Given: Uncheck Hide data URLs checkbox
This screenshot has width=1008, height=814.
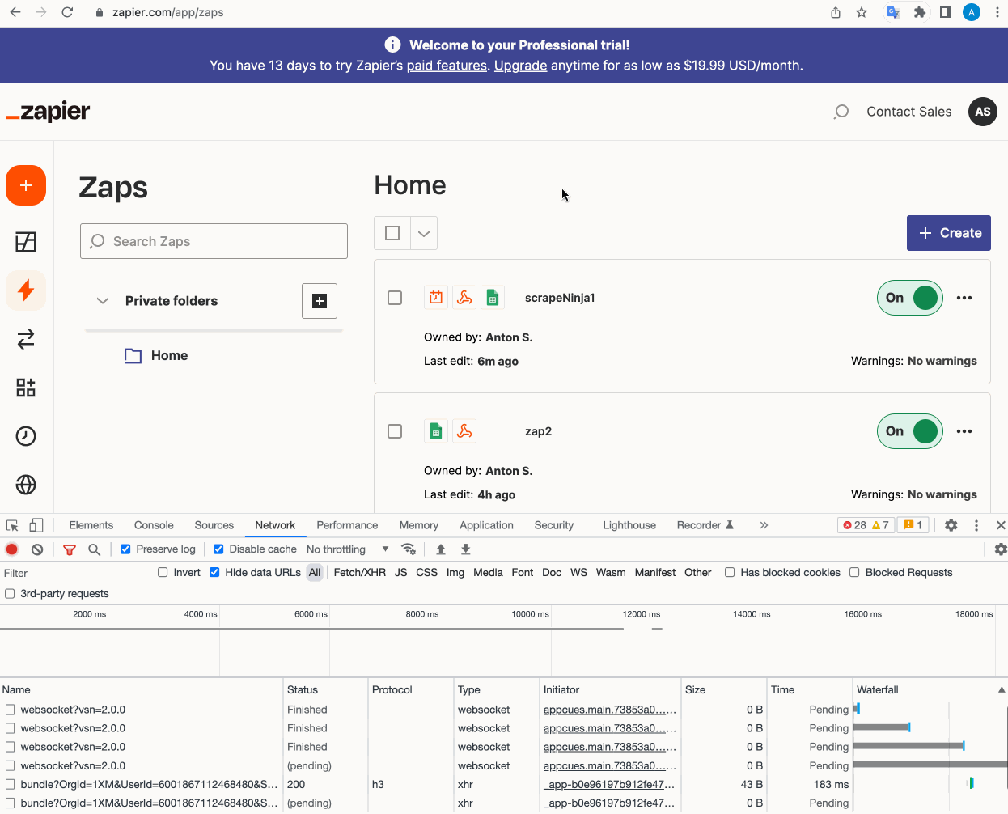Looking at the screenshot, I should pos(214,573).
